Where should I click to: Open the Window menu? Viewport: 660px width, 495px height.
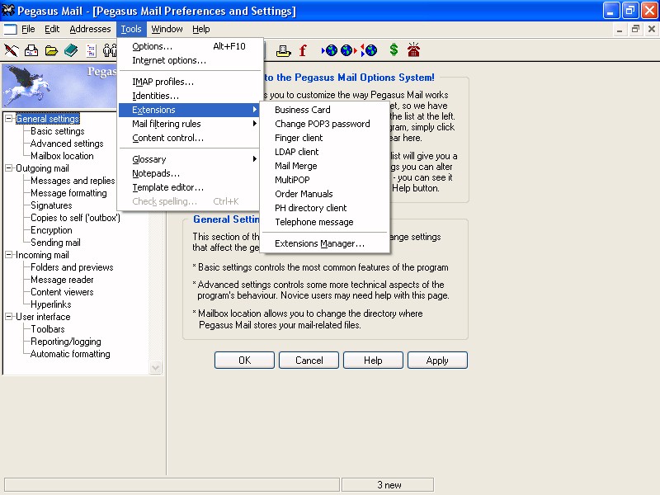[167, 29]
